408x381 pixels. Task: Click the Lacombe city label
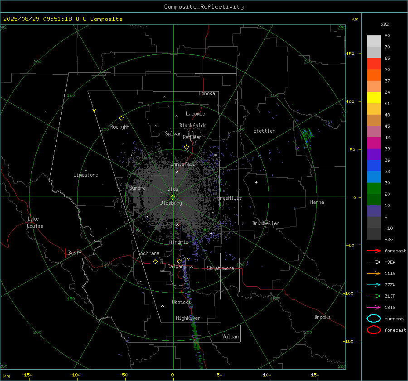click(x=195, y=114)
